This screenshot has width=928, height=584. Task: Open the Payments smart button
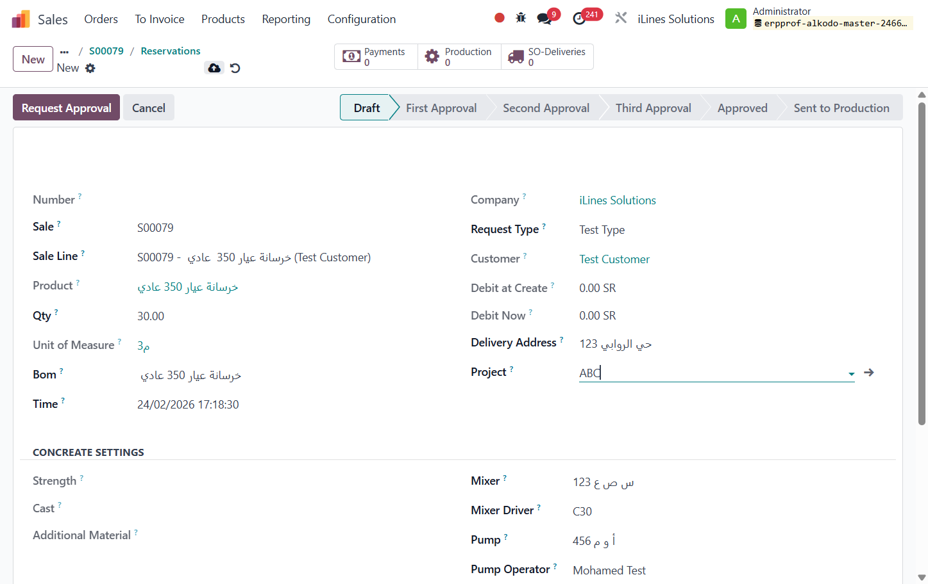[376, 56]
